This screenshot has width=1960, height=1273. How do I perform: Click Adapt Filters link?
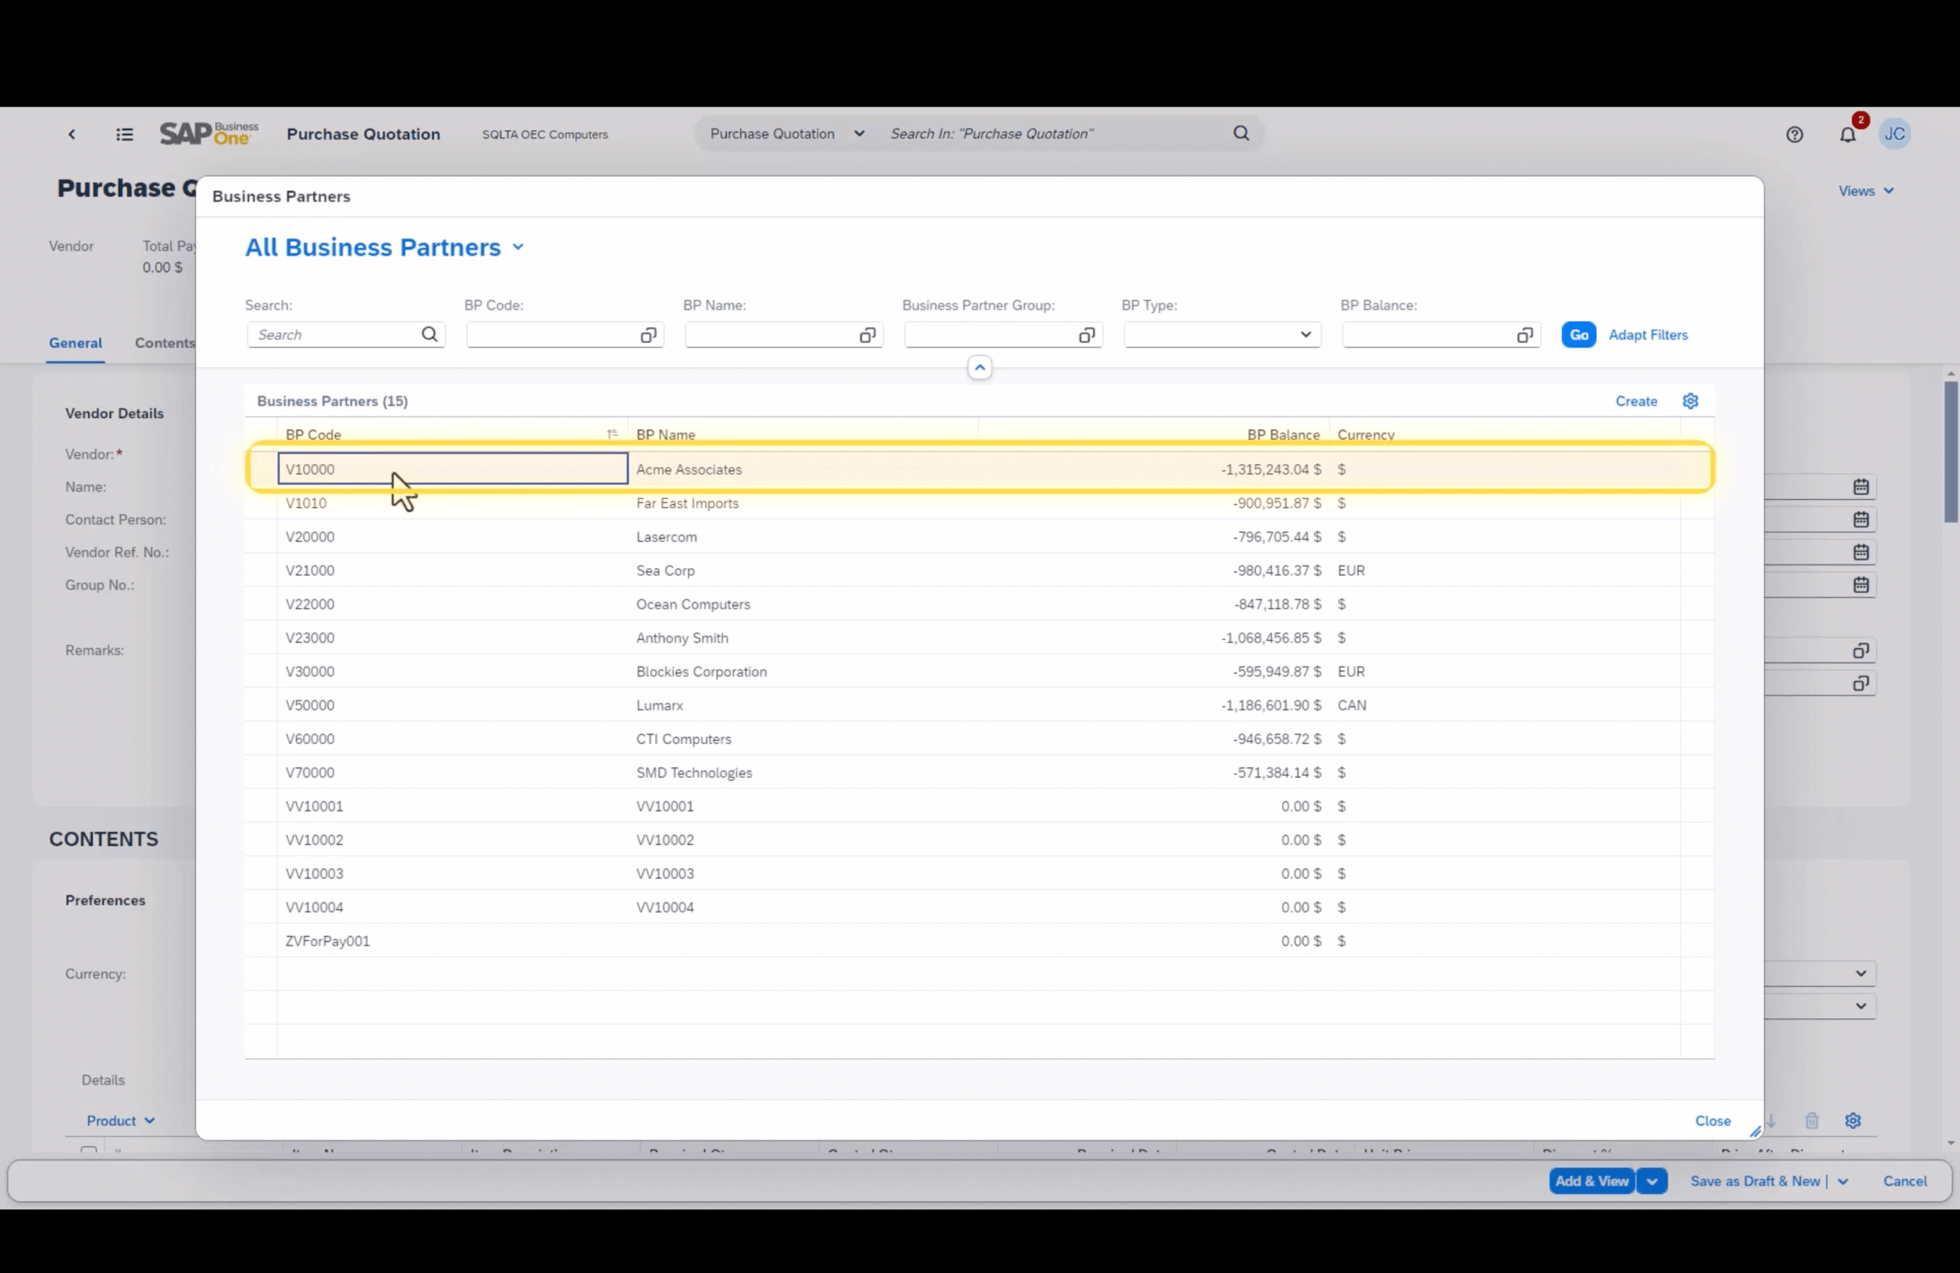1648,335
